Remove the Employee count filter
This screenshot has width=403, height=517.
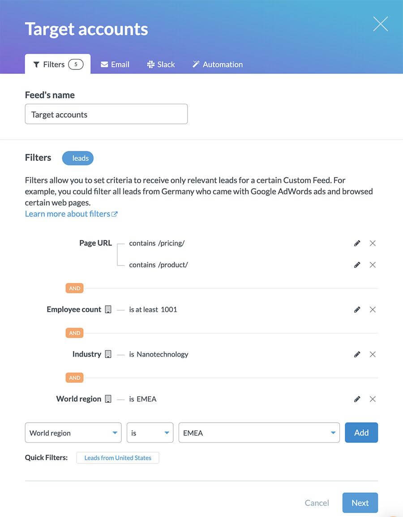coord(372,309)
